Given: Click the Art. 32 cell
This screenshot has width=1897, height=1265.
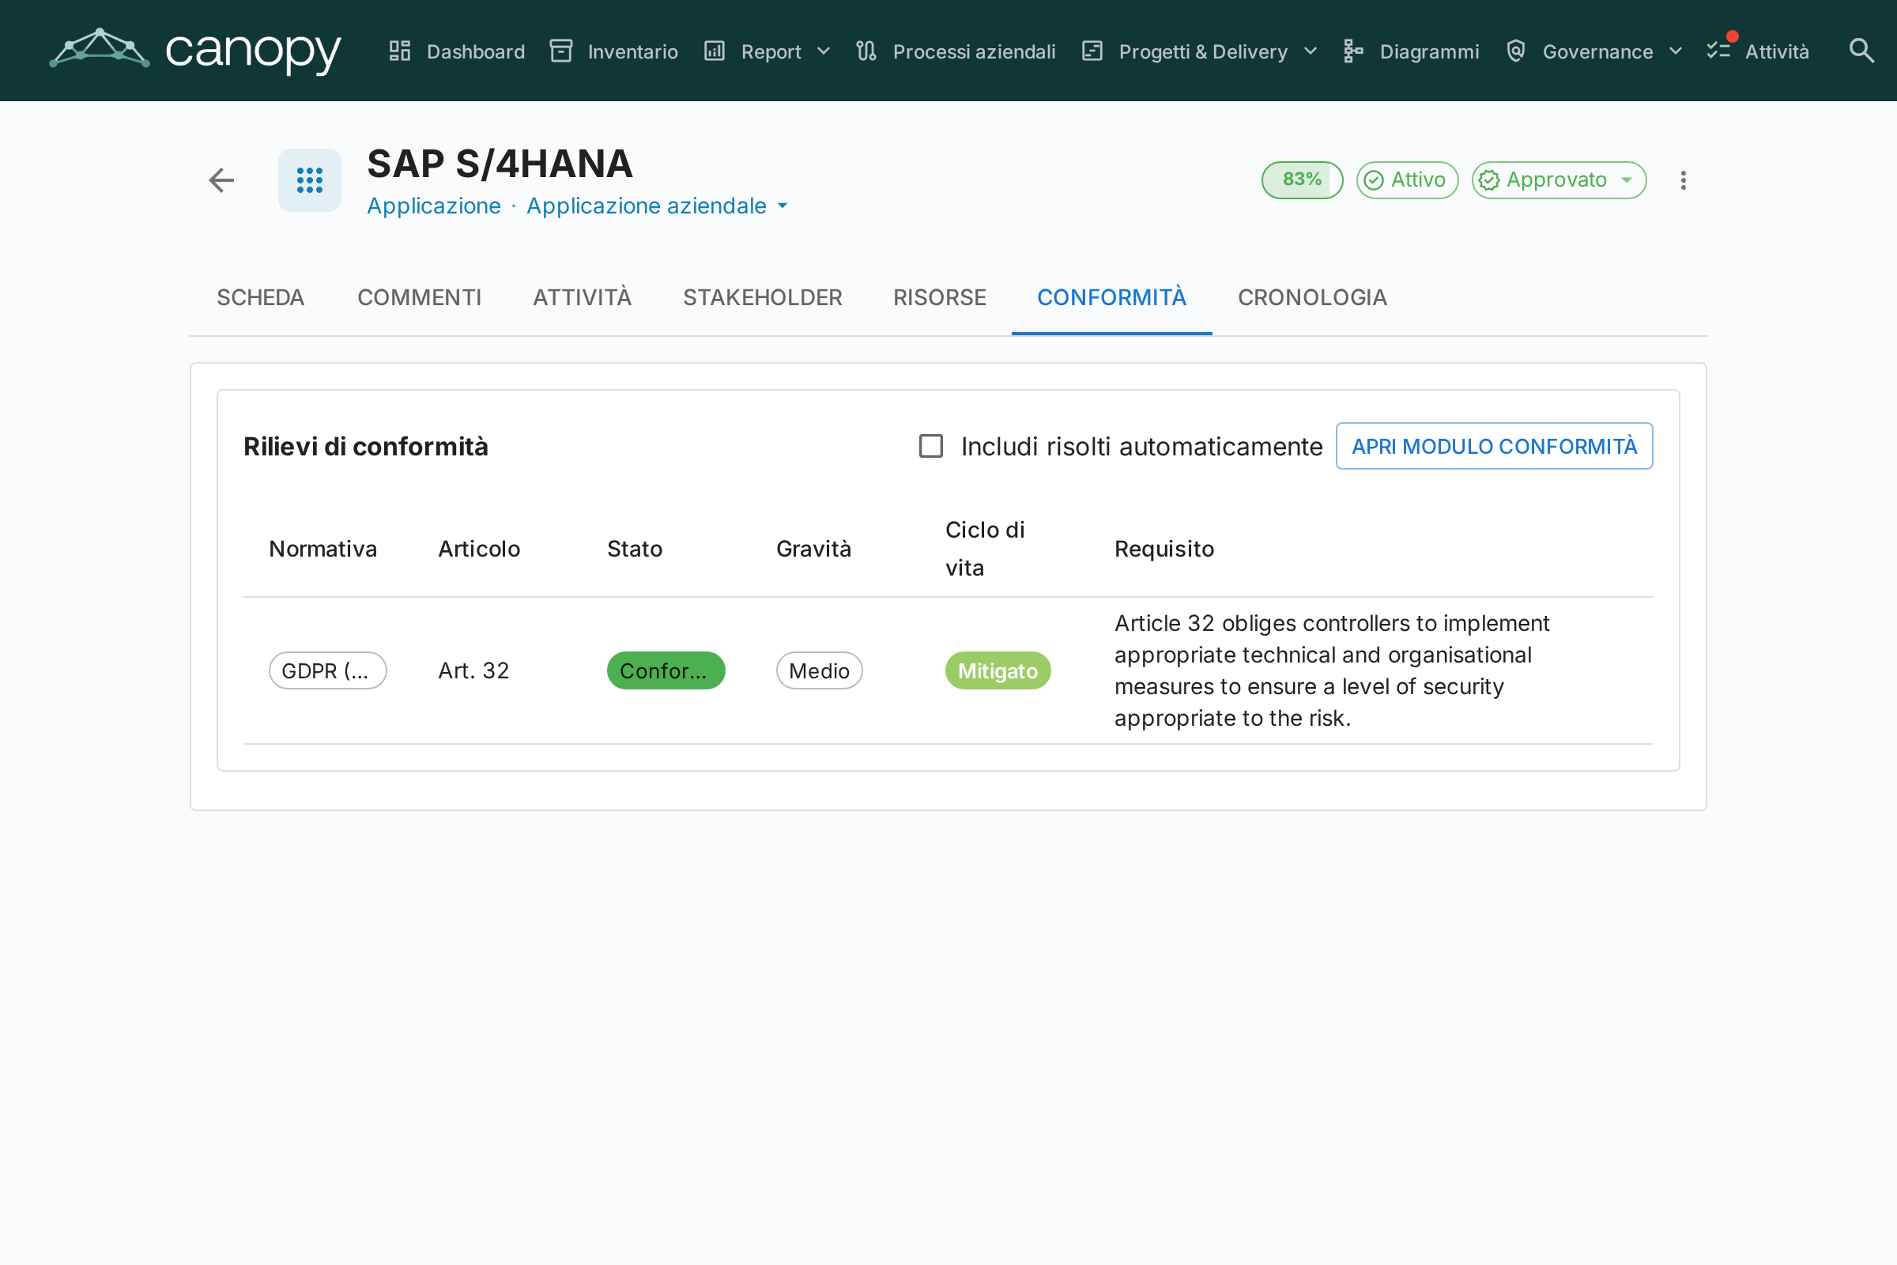Looking at the screenshot, I should 473,670.
